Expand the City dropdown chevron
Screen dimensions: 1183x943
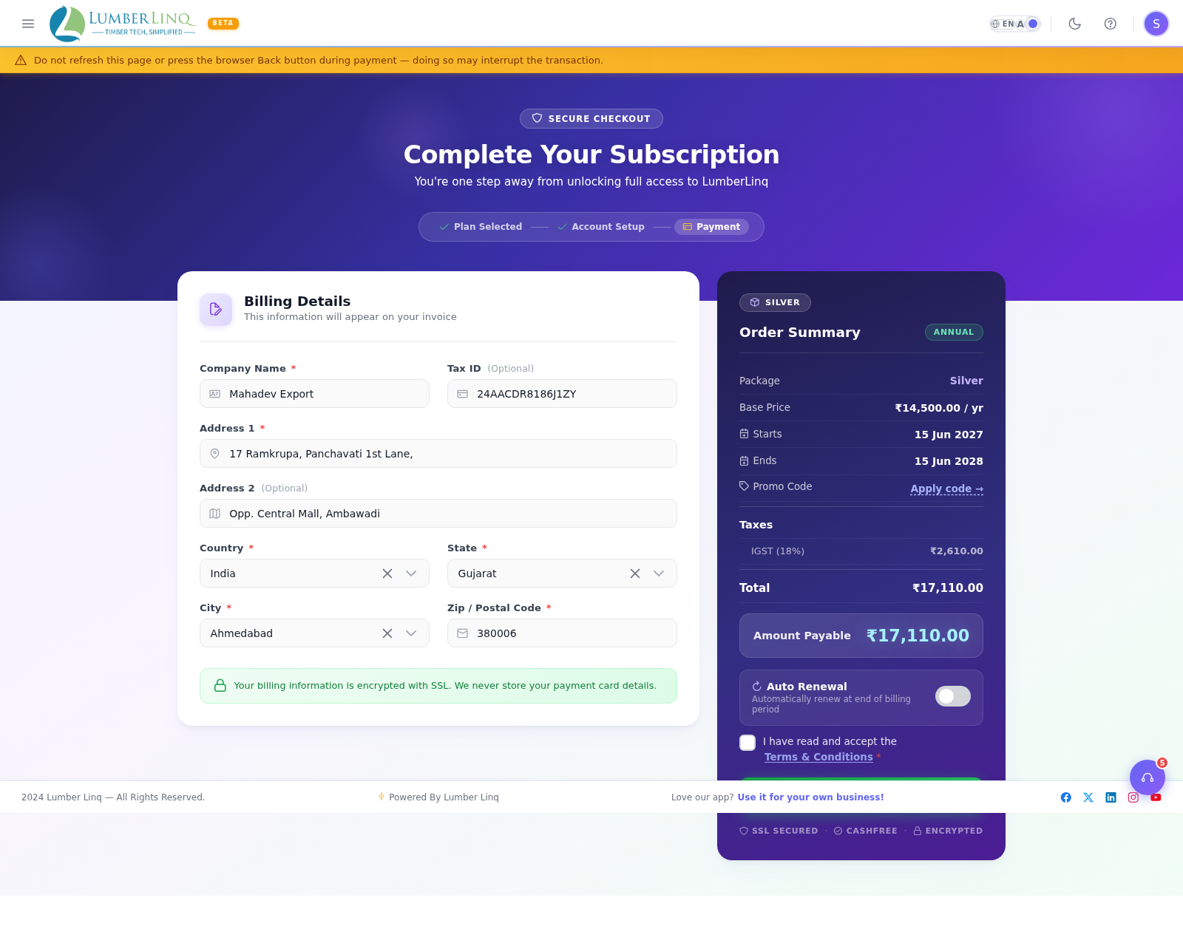(x=412, y=633)
